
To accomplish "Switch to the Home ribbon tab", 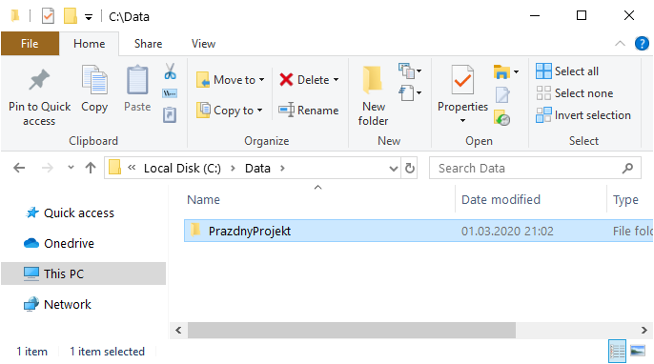I will [90, 44].
